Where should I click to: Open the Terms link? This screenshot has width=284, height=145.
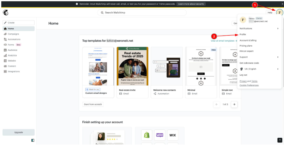[254, 81]
